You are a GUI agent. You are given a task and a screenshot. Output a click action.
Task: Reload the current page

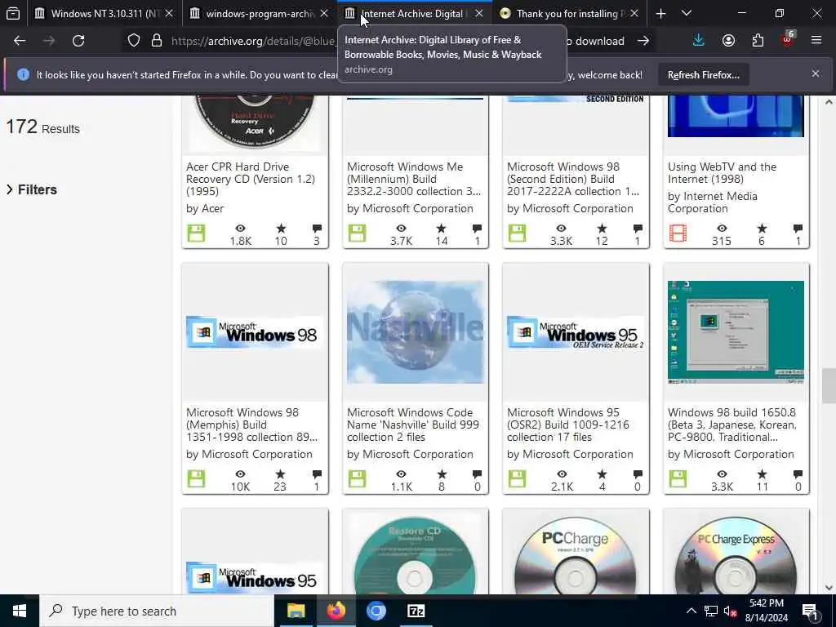78,41
